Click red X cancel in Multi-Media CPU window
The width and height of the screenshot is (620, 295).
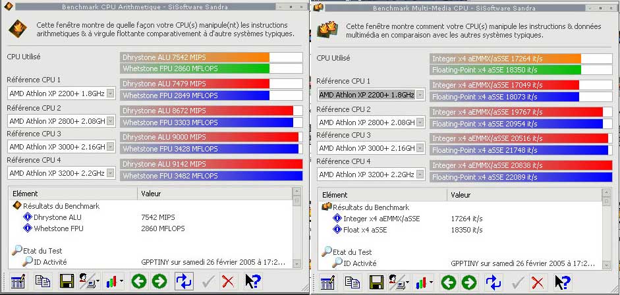click(x=538, y=282)
